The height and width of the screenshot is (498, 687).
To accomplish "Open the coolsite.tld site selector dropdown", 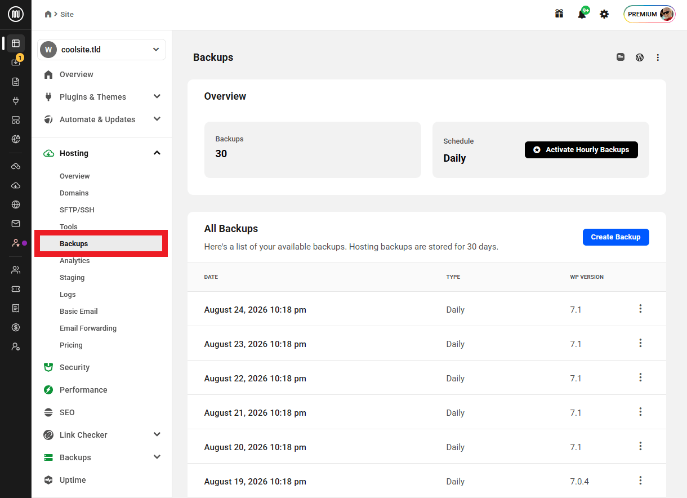I will pos(102,50).
